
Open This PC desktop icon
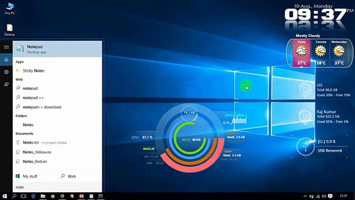click(x=10, y=8)
